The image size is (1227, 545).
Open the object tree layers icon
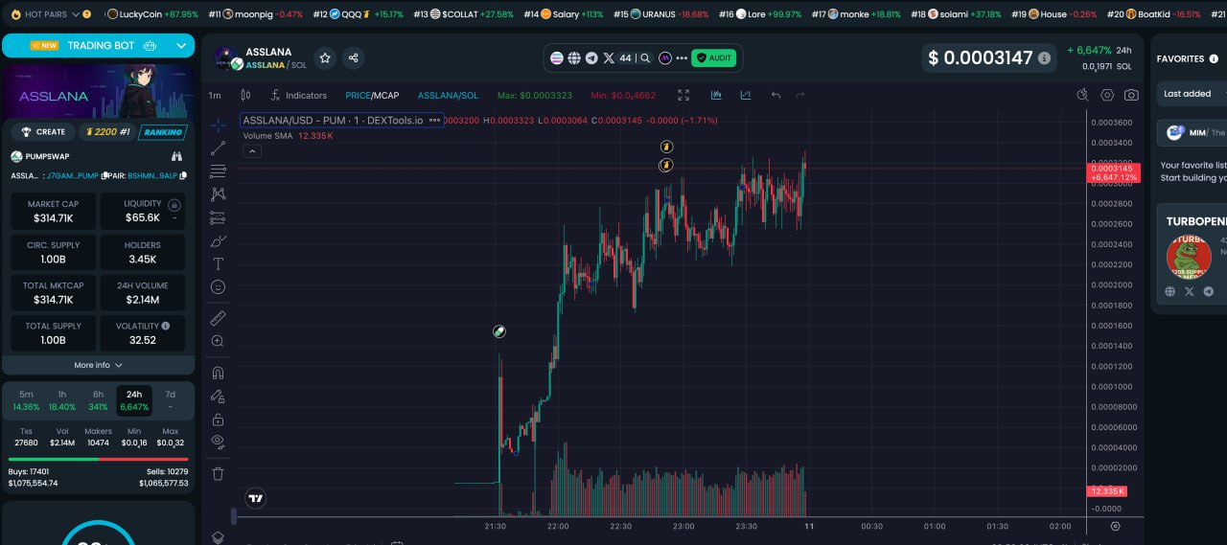click(218, 537)
